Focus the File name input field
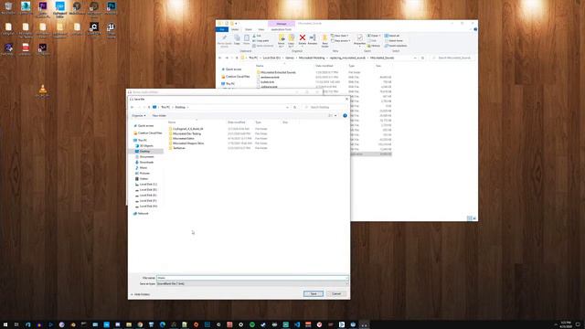The height and width of the screenshot is (329, 585). coord(252,278)
